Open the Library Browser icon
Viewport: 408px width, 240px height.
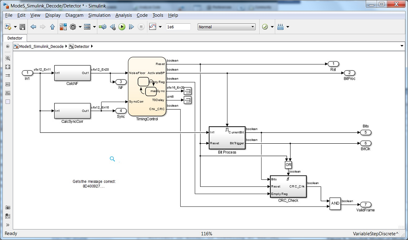tap(63, 27)
